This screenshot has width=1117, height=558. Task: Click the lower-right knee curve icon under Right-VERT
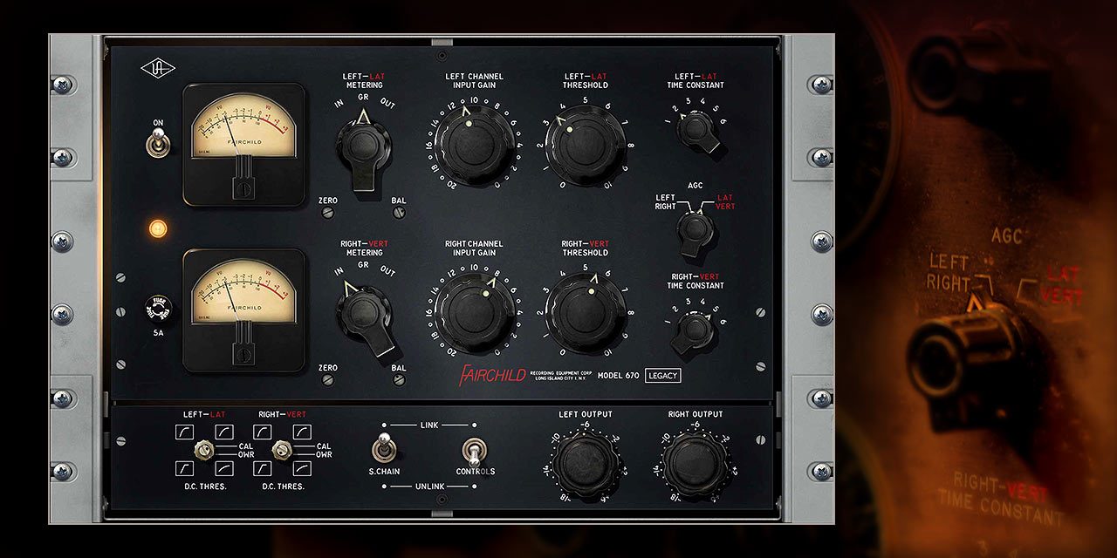coord(302,468)
